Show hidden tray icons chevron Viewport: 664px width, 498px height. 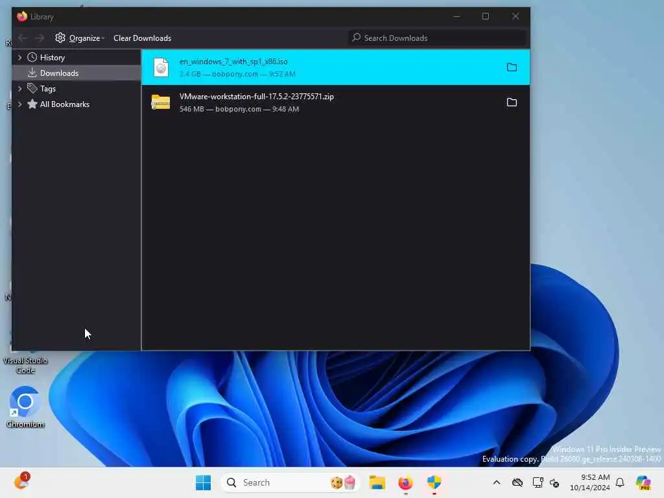pyautogui.click(x=497, y=482)
